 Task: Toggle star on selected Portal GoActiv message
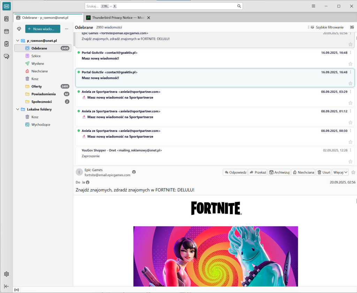(x=350, y=83)
